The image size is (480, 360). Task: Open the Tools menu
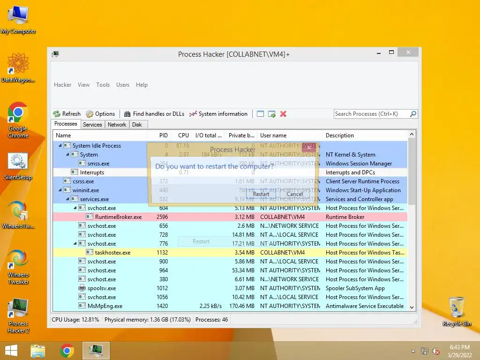(103, 85)
